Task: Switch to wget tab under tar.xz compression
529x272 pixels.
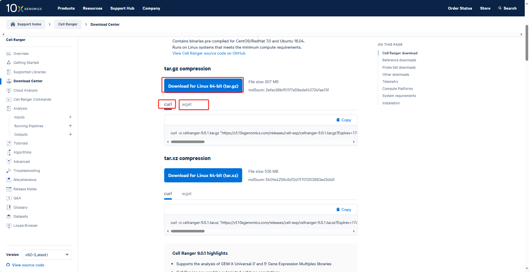Action: pyautogui.click(x=187, y=194)
